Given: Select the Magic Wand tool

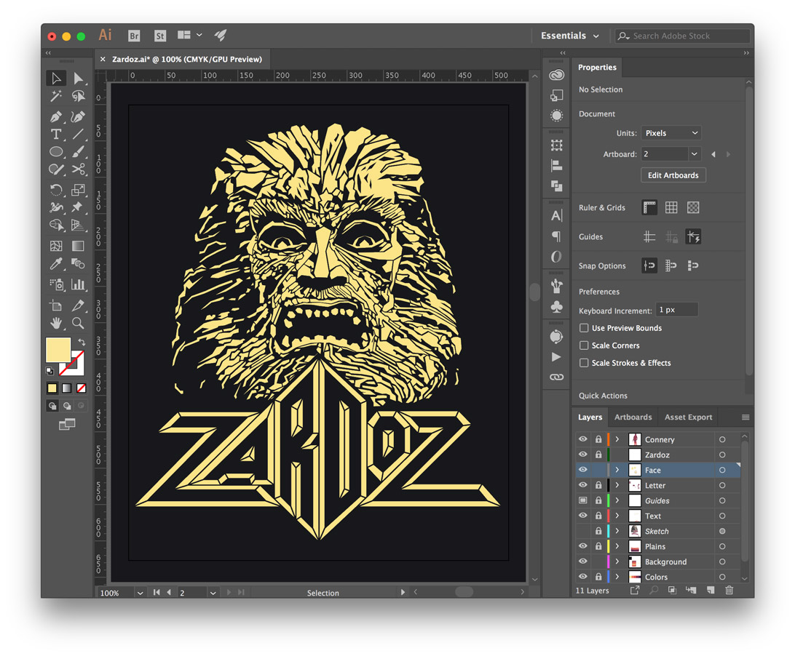Looking at the screenshot, I should [56, 96].
